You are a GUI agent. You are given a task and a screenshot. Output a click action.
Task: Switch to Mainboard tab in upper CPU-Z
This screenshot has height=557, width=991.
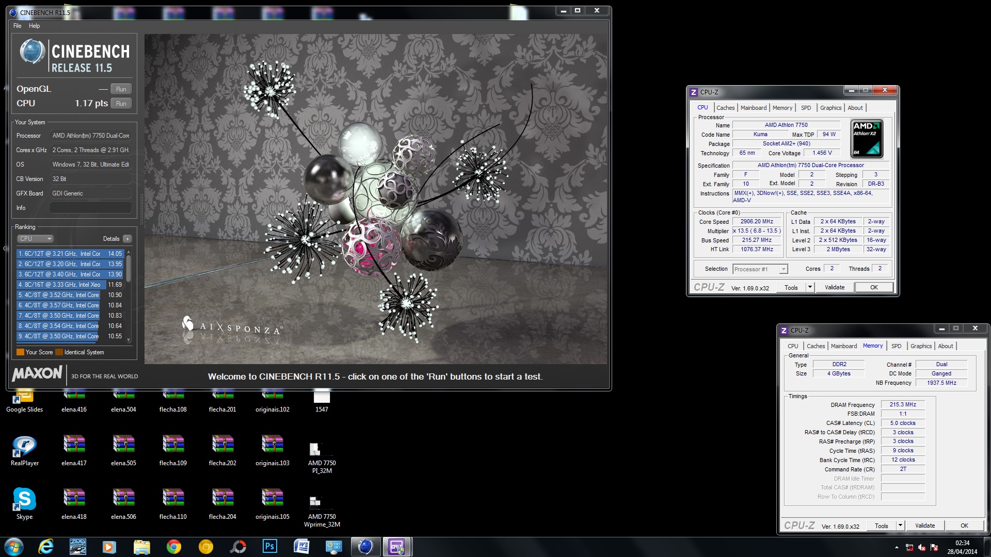(754, 108)
